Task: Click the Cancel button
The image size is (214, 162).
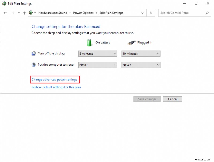Action: coord(172,99)
